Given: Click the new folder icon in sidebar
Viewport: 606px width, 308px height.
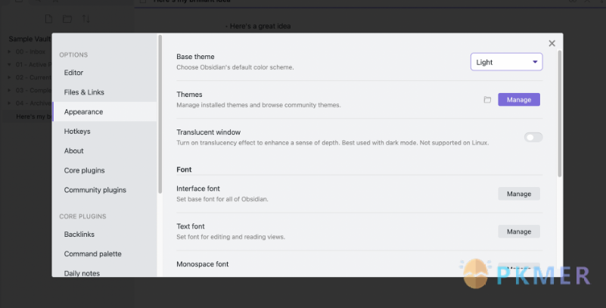Looking at the screenshot, I should pos(67,19).
